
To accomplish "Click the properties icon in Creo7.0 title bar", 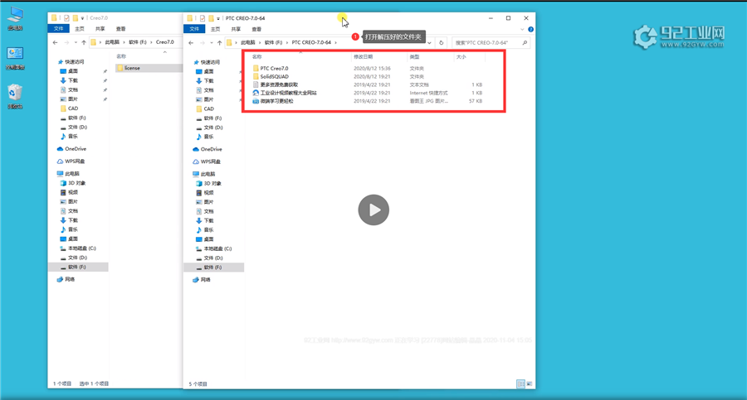I will (x=66, y=18).
